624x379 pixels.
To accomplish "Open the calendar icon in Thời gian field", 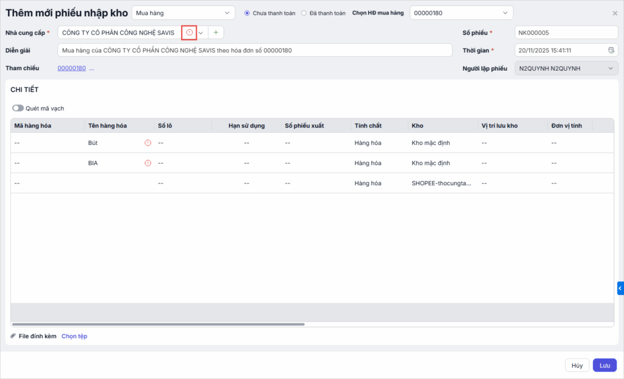I will [x=611, y=51].
